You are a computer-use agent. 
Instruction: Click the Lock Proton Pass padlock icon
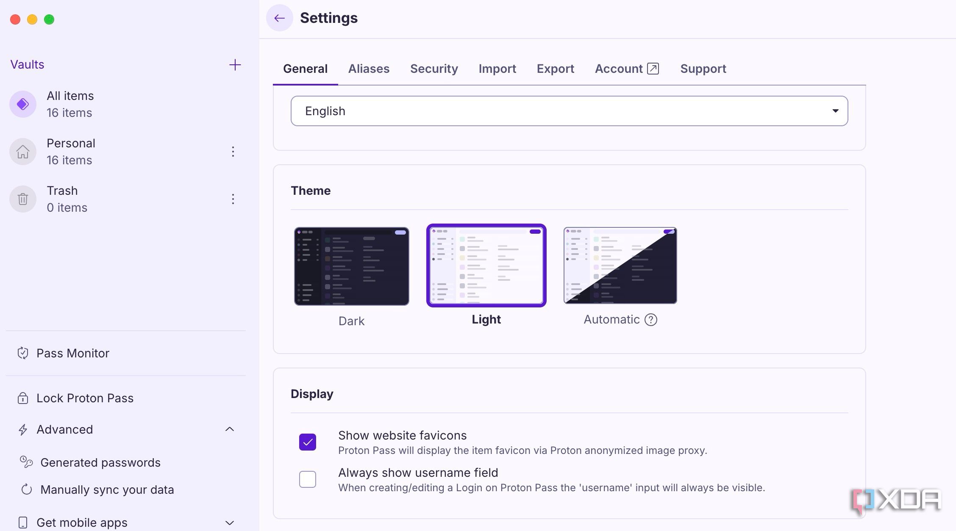point(23,398)
